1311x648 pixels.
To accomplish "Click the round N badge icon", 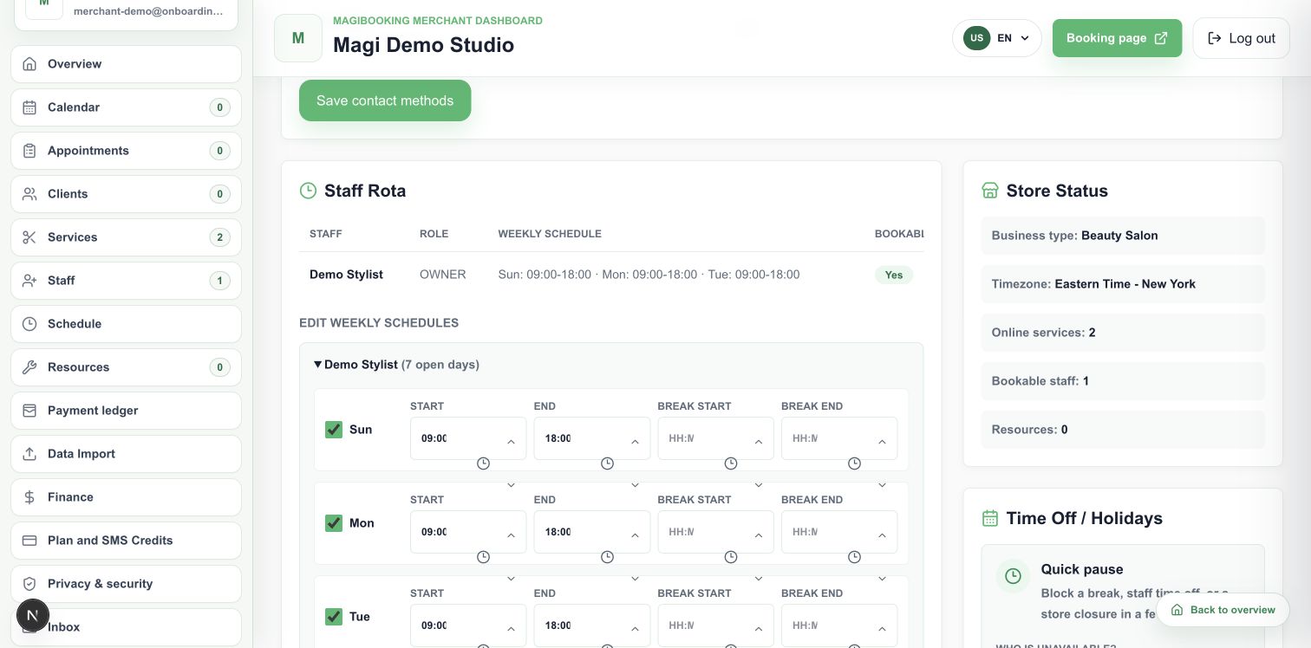I will 33,616.
